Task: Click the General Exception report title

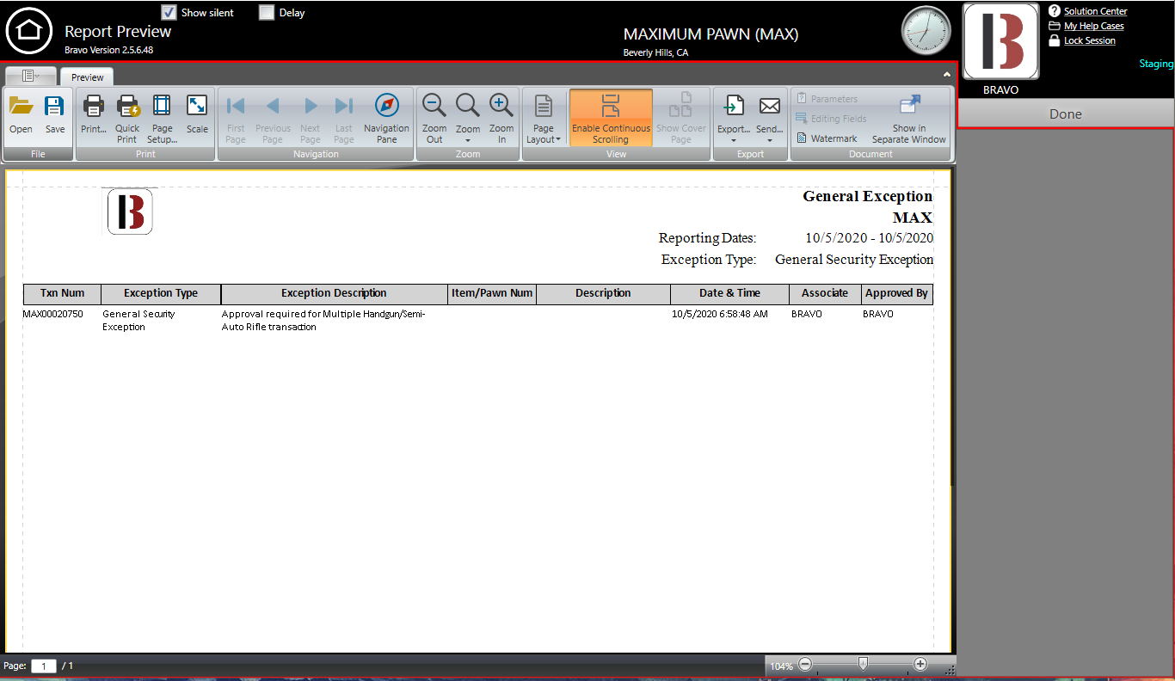Action: (x=867, y=196)
